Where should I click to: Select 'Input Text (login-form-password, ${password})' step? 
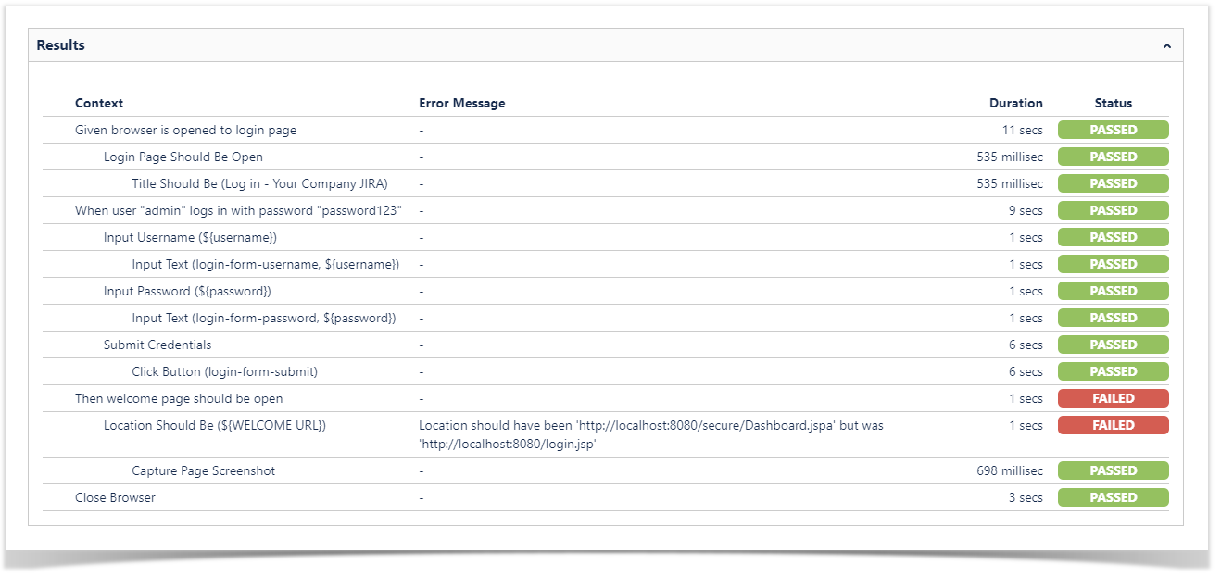264,318
